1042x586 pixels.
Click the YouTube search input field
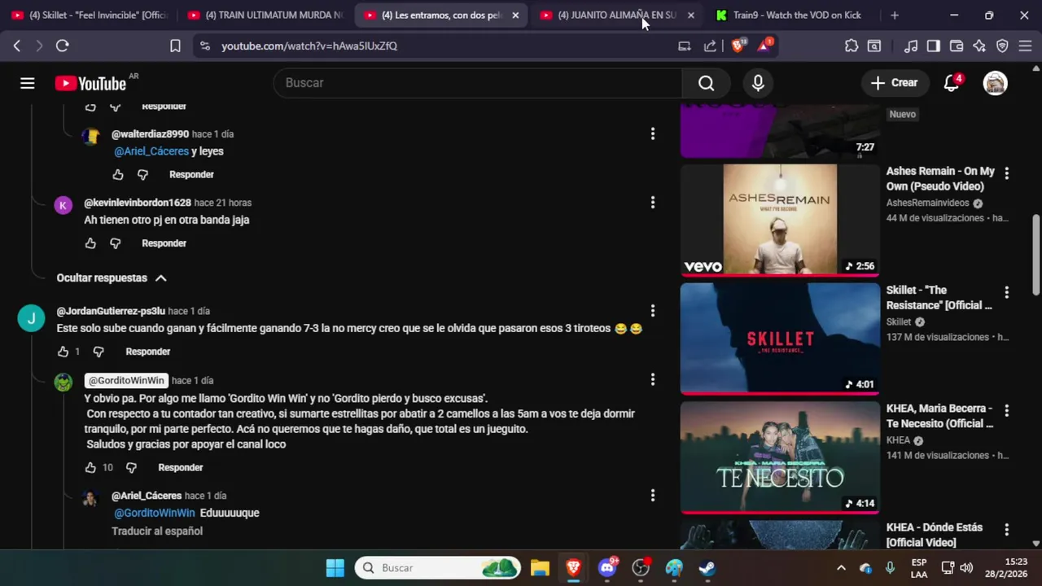478,83
